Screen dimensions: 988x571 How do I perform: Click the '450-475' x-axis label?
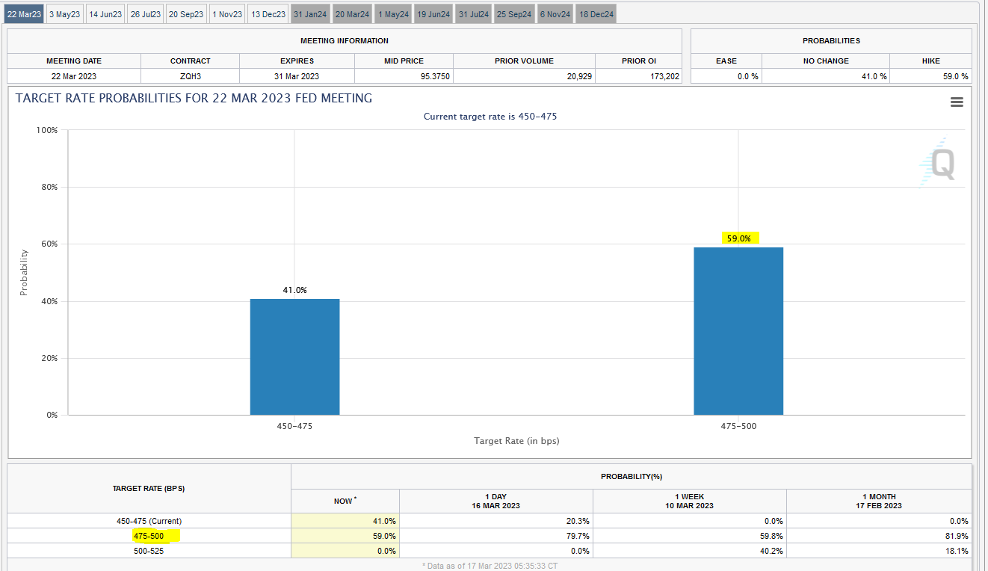(294, 426)
